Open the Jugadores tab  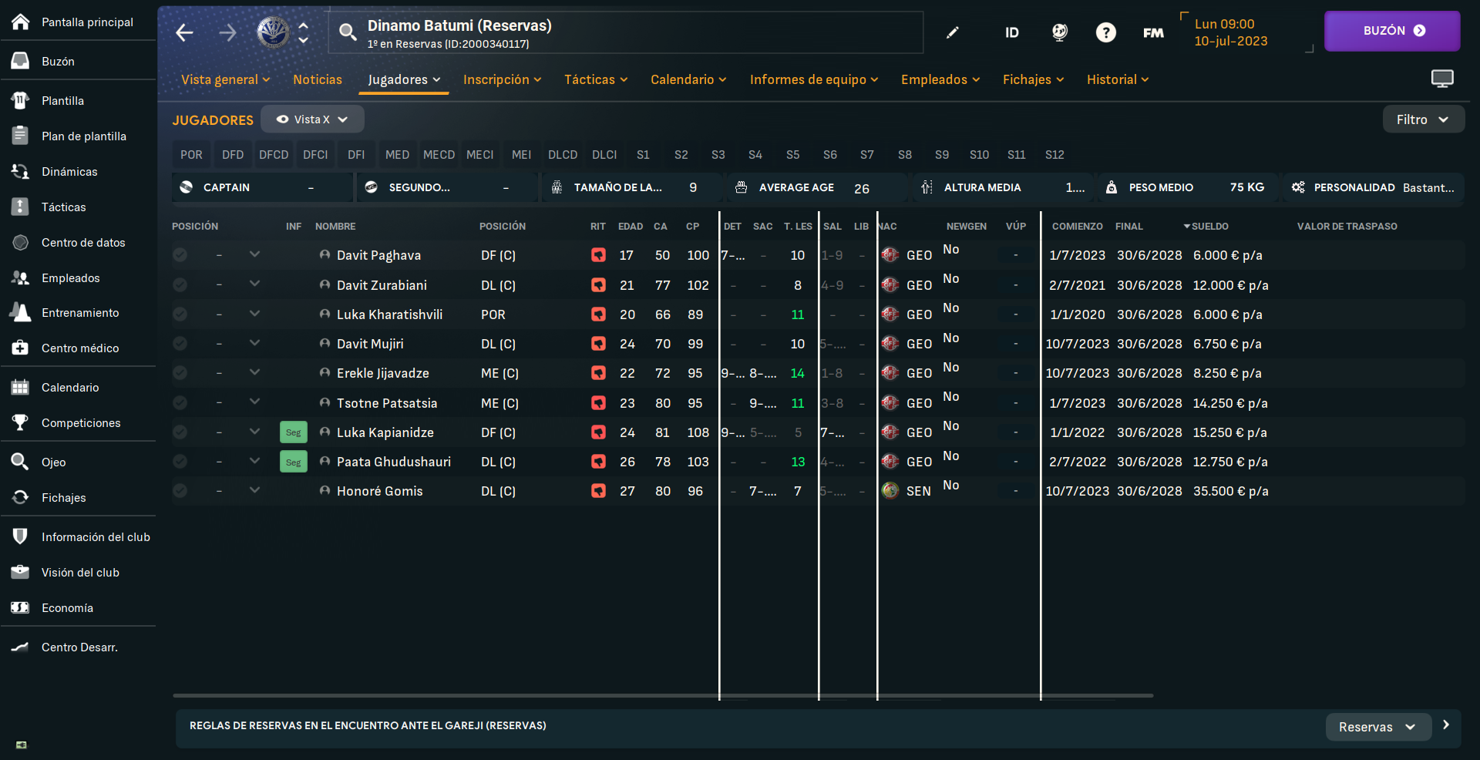(x=404, y=79)
